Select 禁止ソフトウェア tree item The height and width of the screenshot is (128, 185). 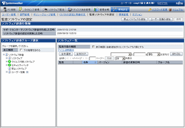[x=19, y=69]
